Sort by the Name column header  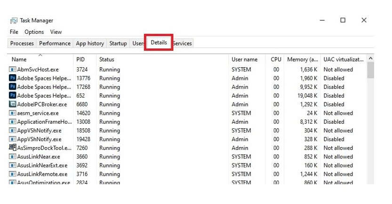[x=19, y=59]
